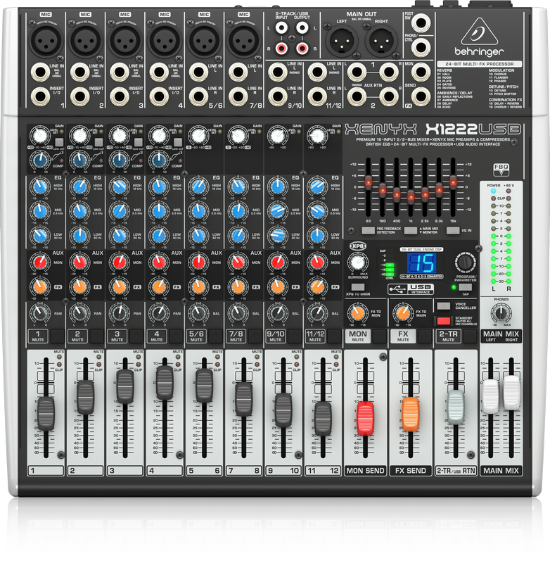The image size is (550, 563).
Task: Click the 16k graphic EQ slider
Action: tap(453, 182)
